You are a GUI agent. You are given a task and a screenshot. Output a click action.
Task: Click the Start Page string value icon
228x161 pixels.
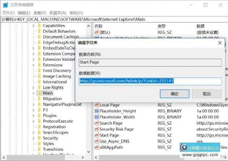coord(97,135)
